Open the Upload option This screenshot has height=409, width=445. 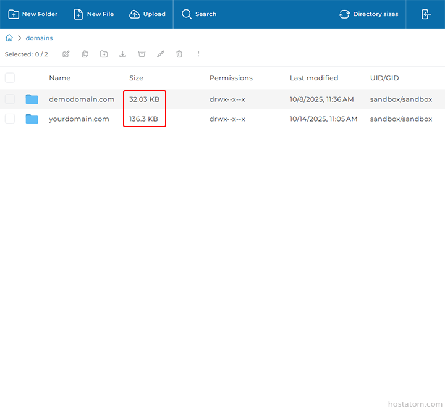point(148,14)
